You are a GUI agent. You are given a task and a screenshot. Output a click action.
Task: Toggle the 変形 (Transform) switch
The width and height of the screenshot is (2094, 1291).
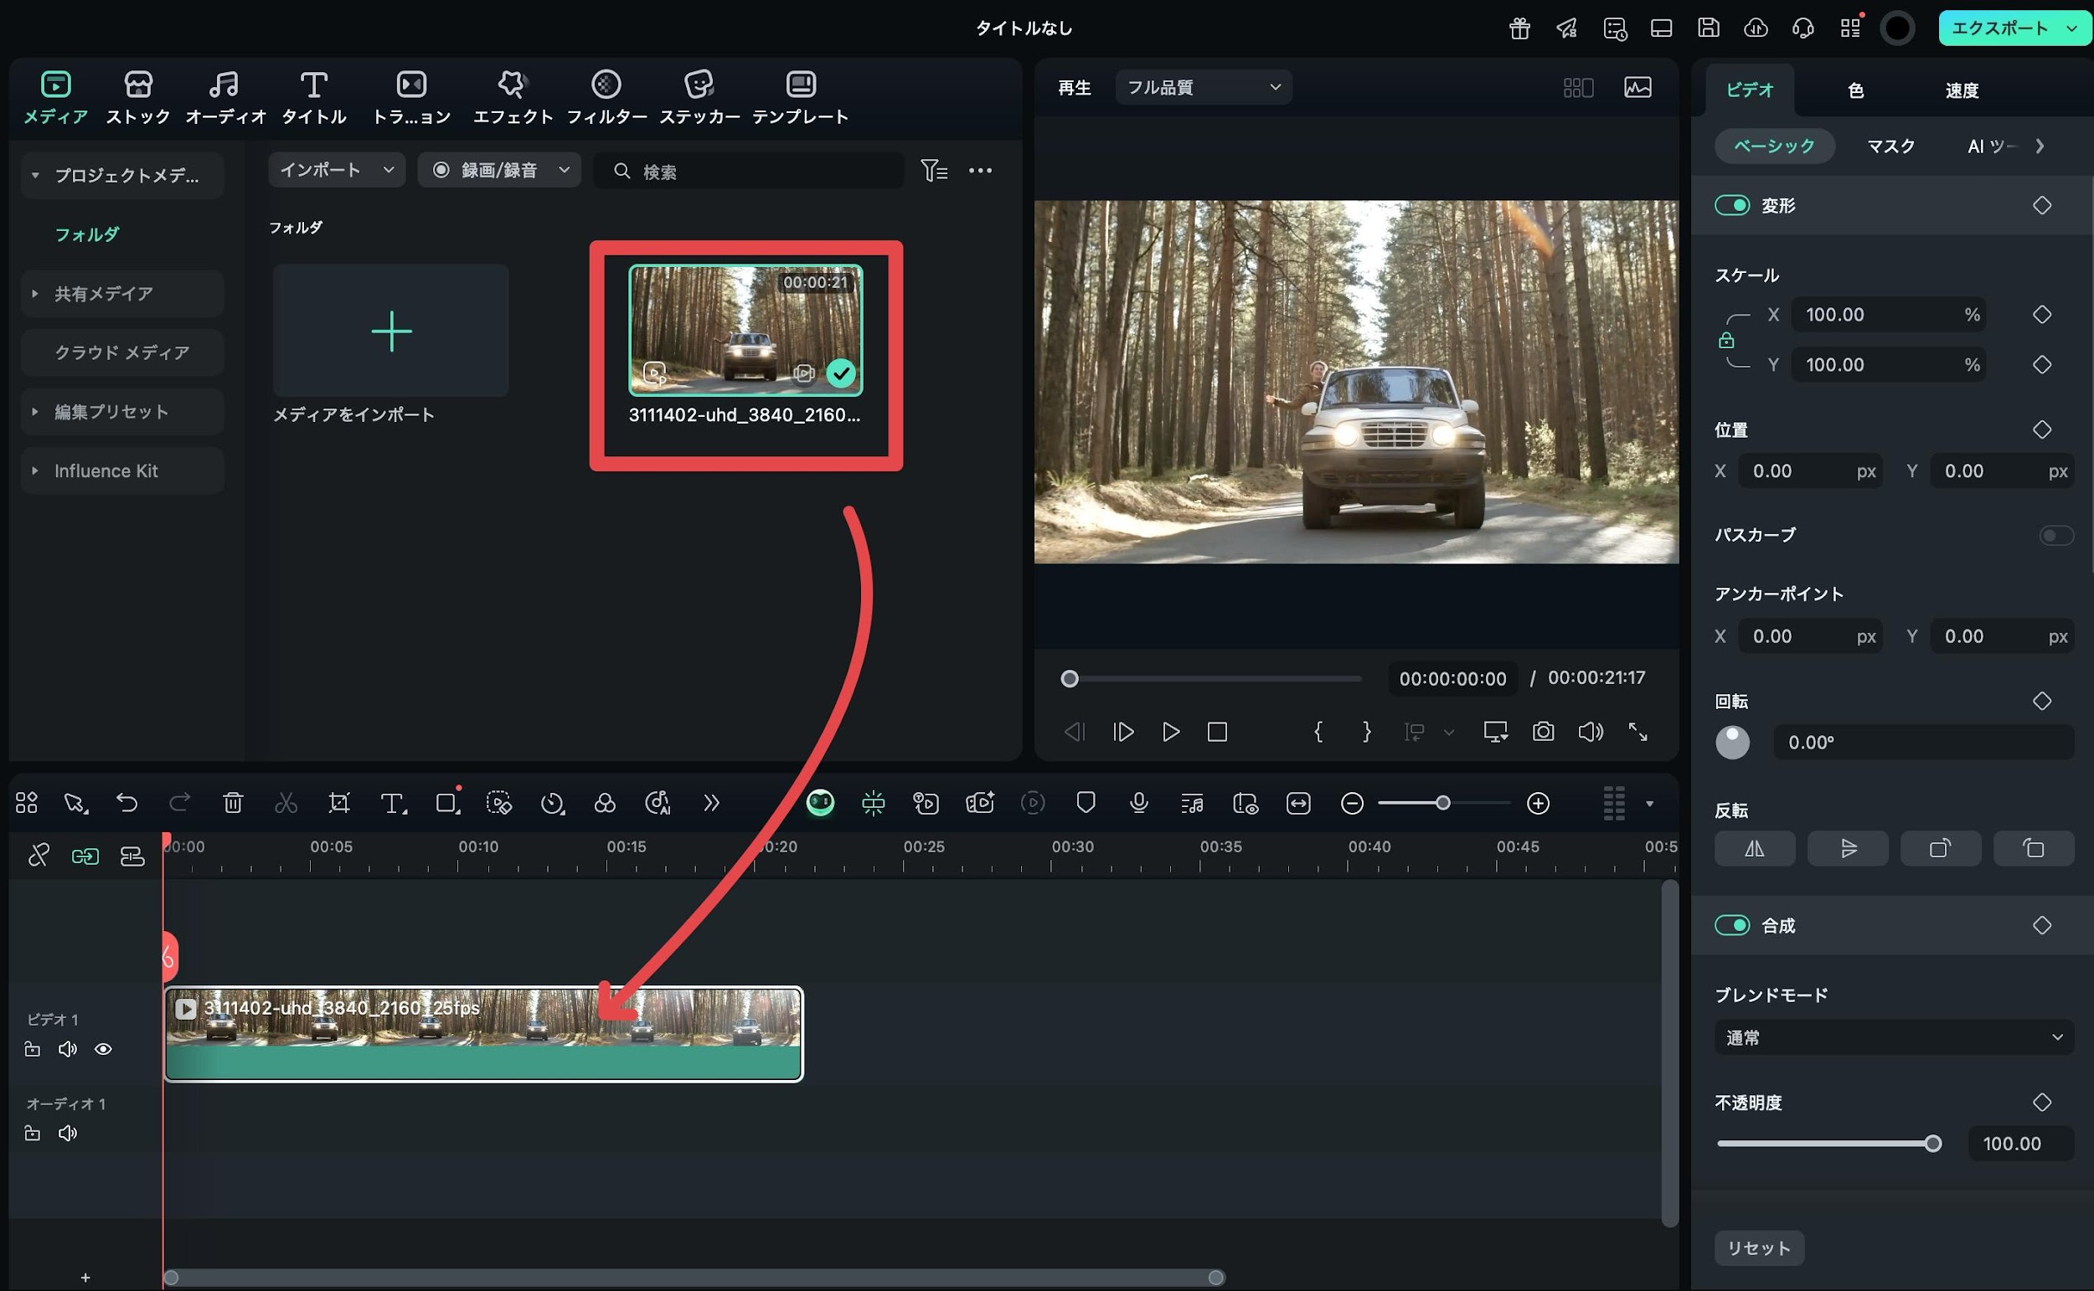[1732, 206]
